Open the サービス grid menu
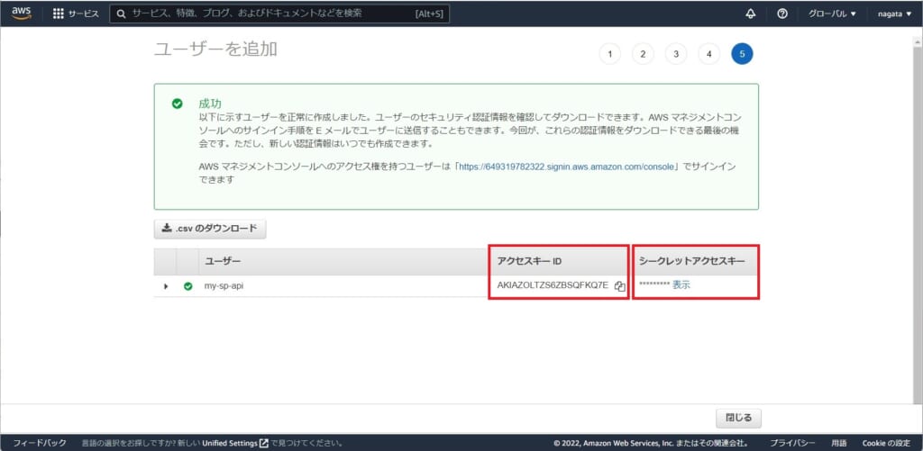This screenshot has height=451, width=923. [76, 14]
